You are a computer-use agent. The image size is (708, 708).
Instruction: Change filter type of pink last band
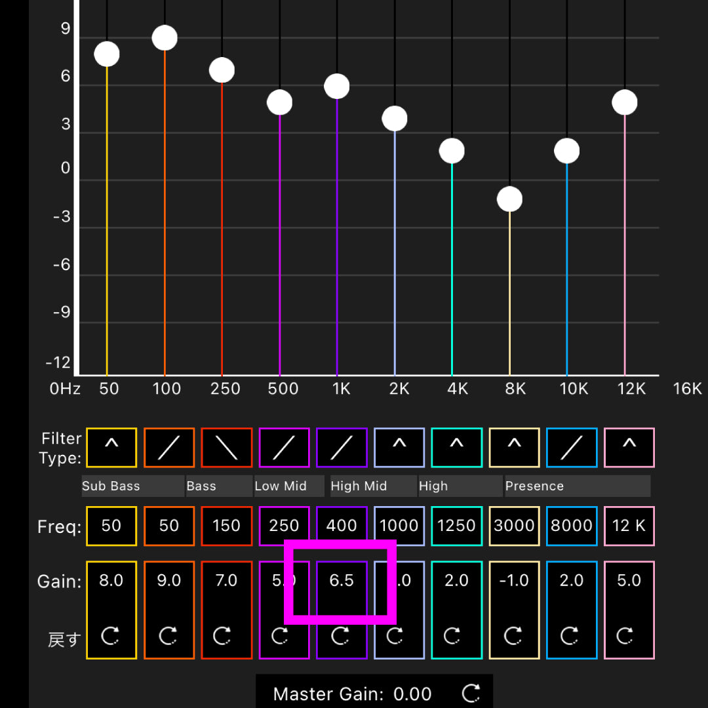[629, 448]
